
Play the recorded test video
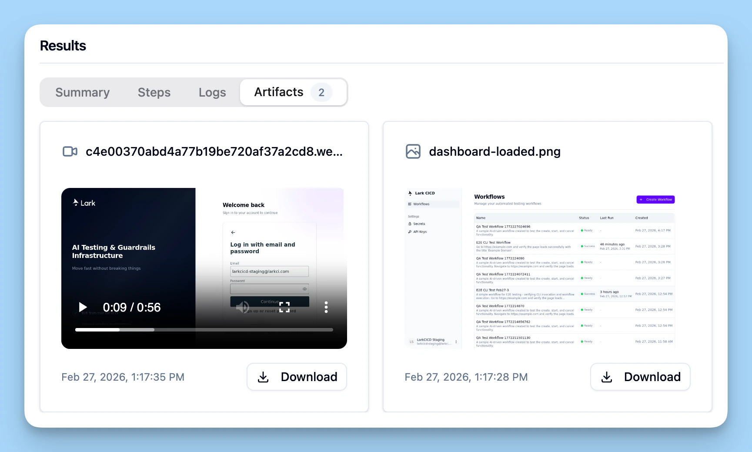coord(83,307)
